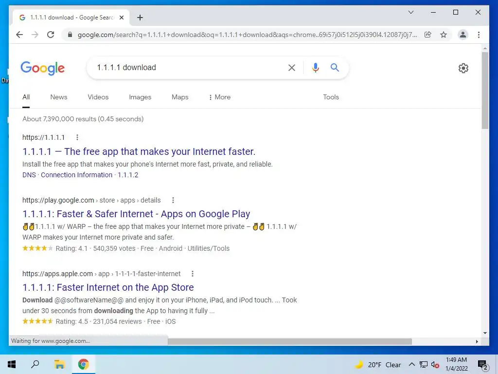The height and width of the screenshot is (374, 498).
Task: Open 'Faster Internet on the App Store' result
Action: click(108, 287)
